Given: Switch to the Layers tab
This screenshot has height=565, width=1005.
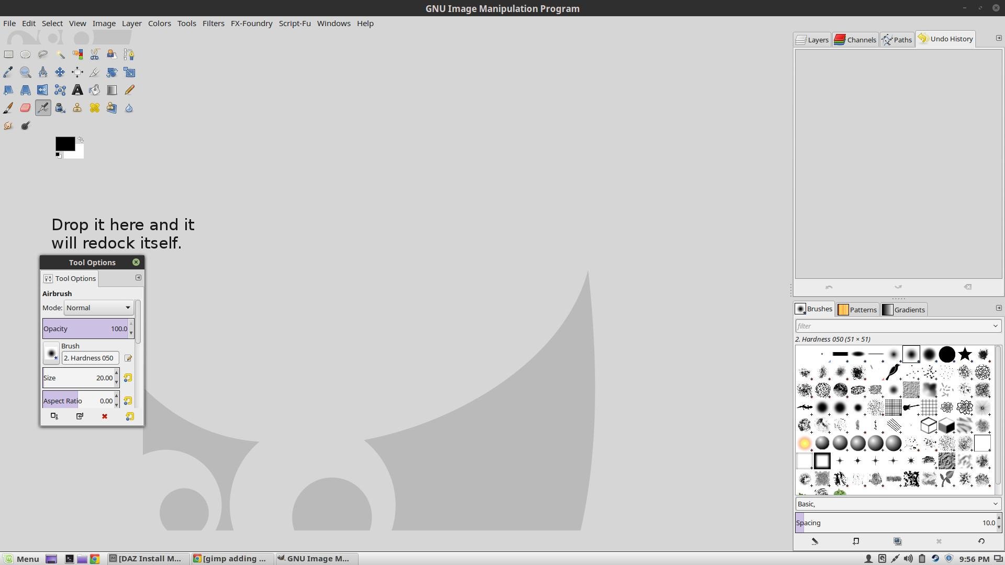Looking at the screenshot, I should 812,40.
